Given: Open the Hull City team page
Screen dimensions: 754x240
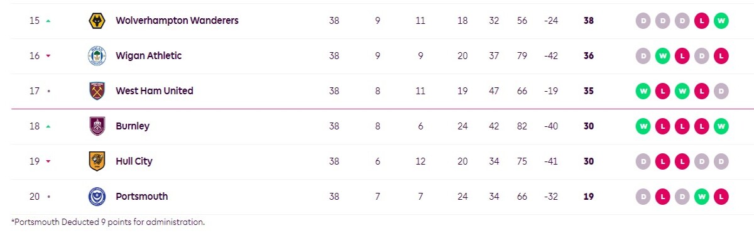Looking at the screenshot, I should point(134,161).
